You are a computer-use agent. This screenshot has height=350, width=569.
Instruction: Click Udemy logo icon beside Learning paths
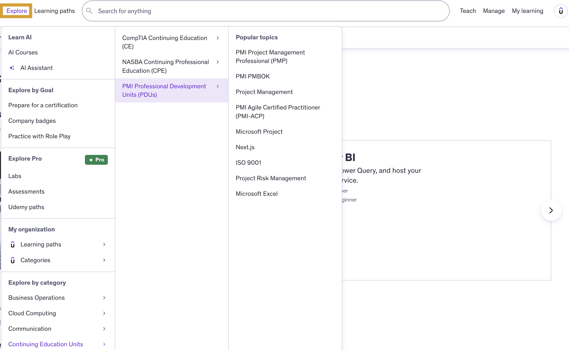point(13,245)
